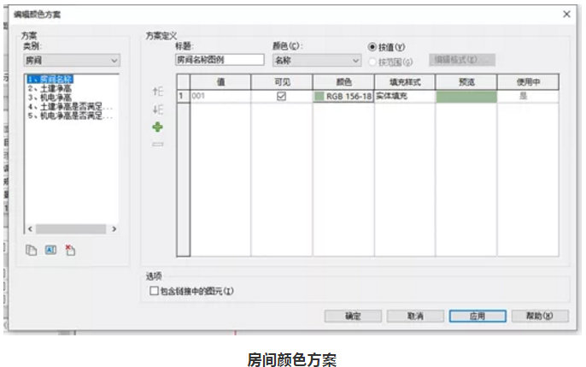The width and height of the screenshot is (586, 367).
Task: Click the 可见 column header
Action: pyautogui.click(x=282, y=82)
